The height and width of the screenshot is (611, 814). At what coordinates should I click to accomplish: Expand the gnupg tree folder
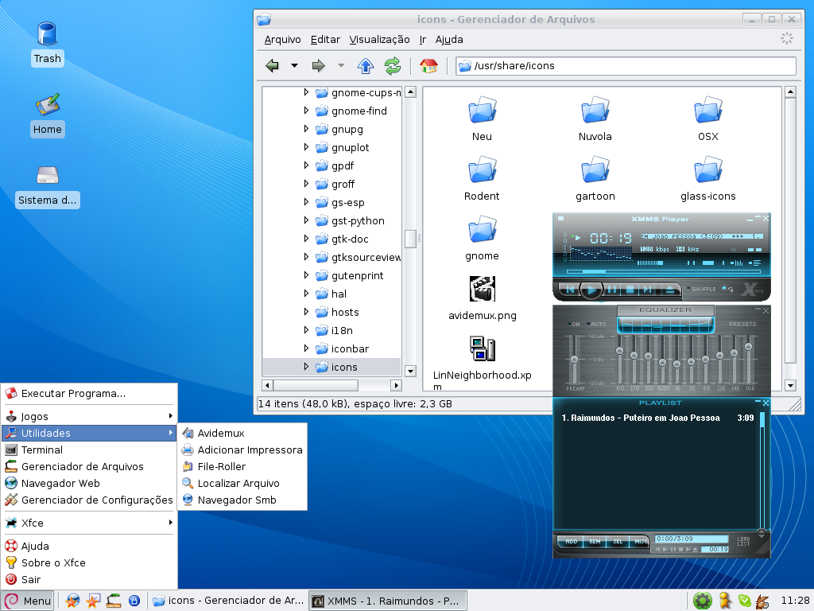click(x=306, y=129)
